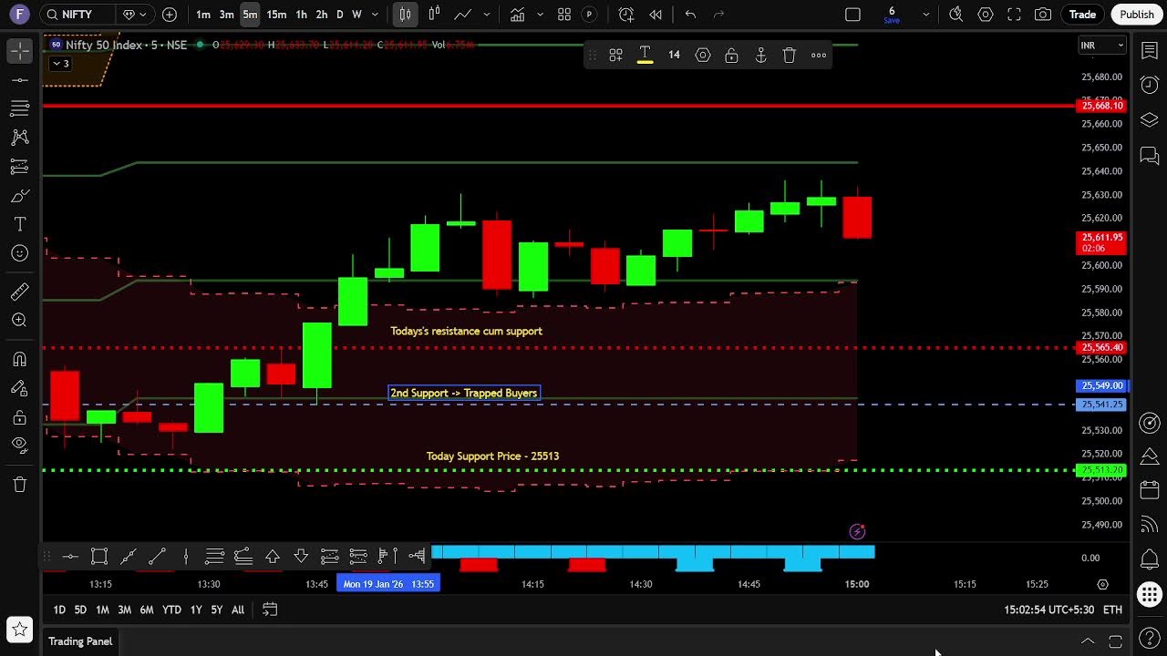Set range to 1D
Viewport: 1167px width, 656px height.
pyautogui.click(x=59, y=610)
